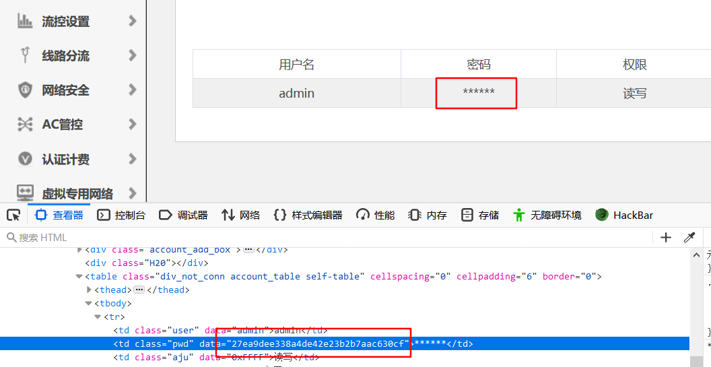
Task: Click the eyedropper icon in inspector toolbar
Action: coord(689,237)
